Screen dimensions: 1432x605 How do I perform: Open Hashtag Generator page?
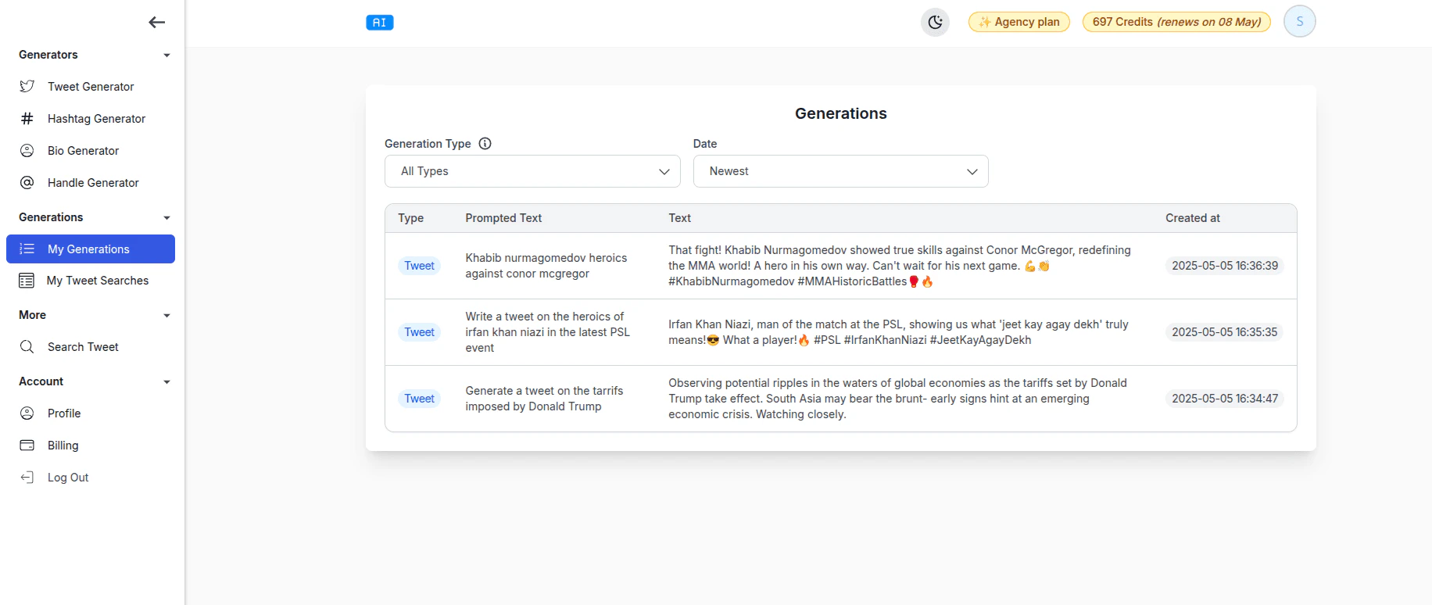pyautogui.click(x=91, y=119)
